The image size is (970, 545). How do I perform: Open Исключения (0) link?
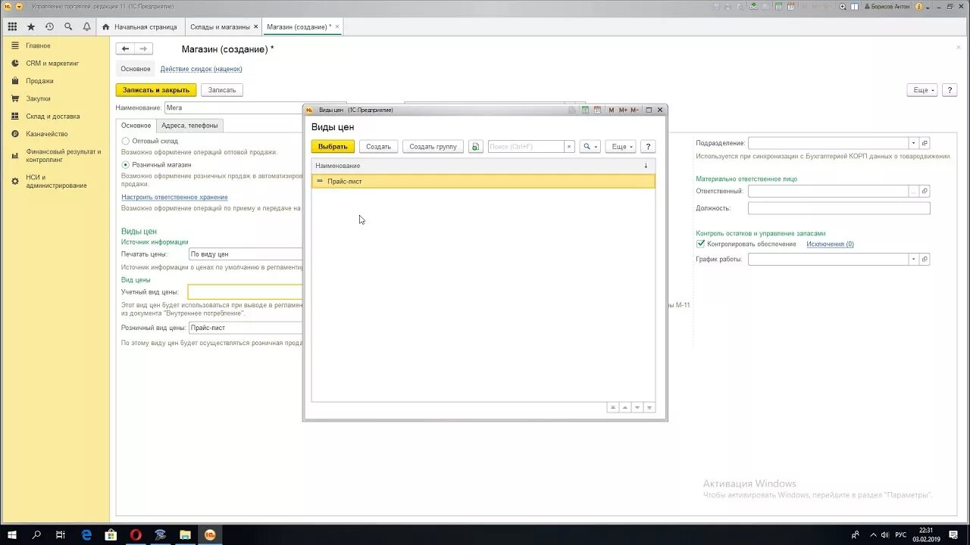coord(830,244)
